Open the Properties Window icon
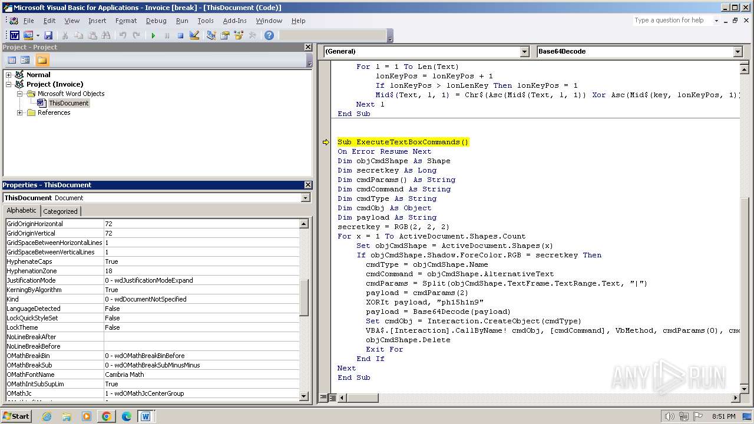Image resolution: width=754 pixels, height=424 pixels. [x=224, y=35]
